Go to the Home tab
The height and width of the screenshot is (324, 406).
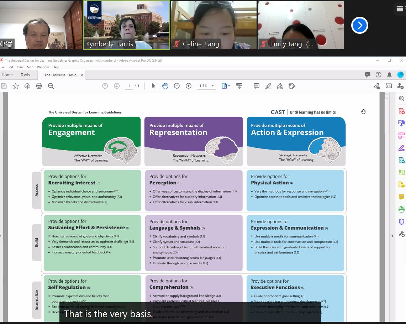pyautogui.click(x=7, y=75)
